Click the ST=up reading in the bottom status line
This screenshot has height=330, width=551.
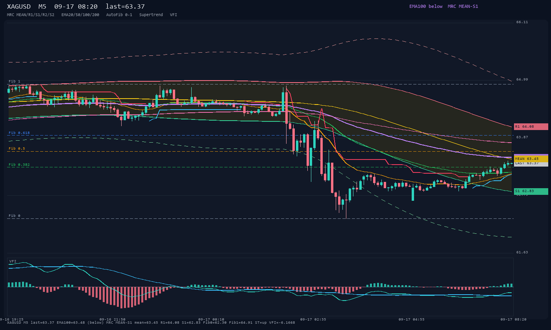(261, 323)
